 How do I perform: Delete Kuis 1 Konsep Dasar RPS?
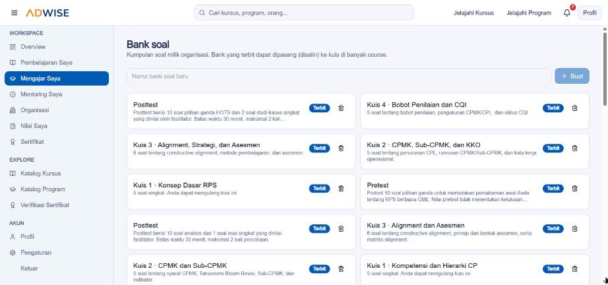pyautogui.click(x=341, y=189)
